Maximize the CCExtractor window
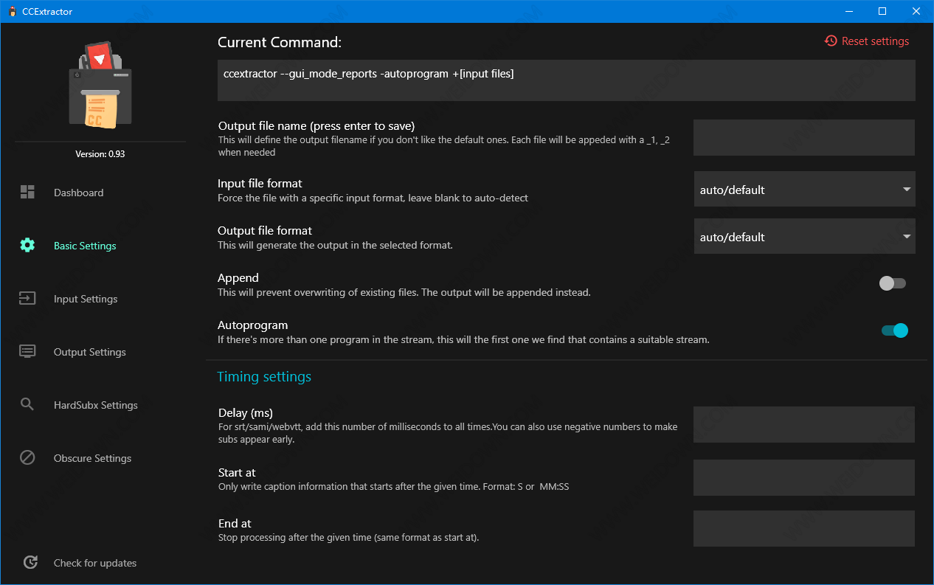Screen dimensions: 934x585 (882, 12)
